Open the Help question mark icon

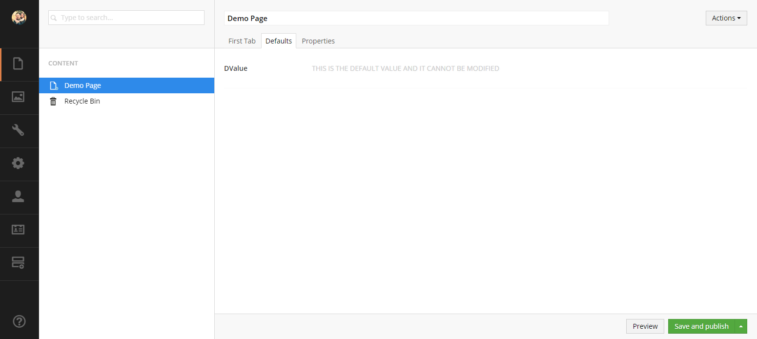coord(19,321)
